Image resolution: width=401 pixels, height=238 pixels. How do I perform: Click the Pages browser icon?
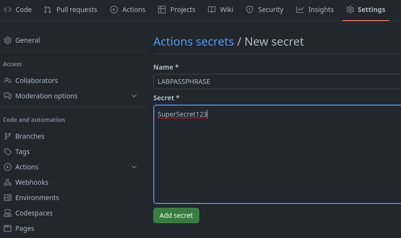(x=7, y=228)
